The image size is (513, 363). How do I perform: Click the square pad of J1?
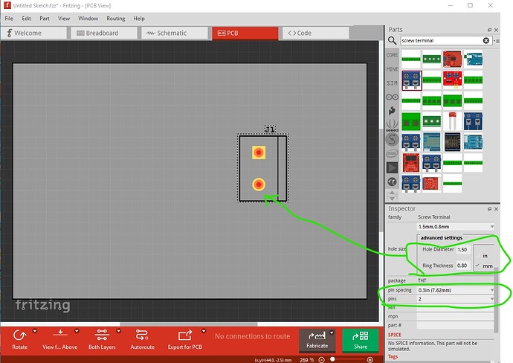click(x=259, y=152)
